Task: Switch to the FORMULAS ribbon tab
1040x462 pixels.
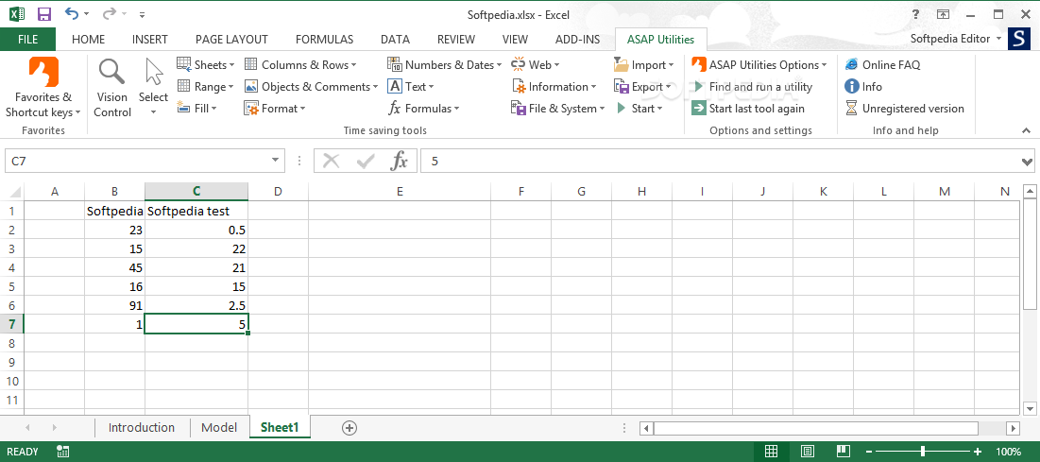Action: pos(324,39)
